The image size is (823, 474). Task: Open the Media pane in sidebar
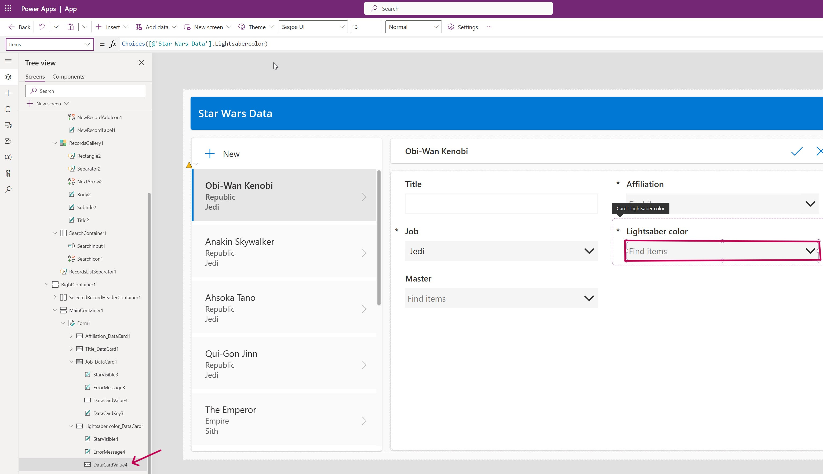(x=9, y=125)
